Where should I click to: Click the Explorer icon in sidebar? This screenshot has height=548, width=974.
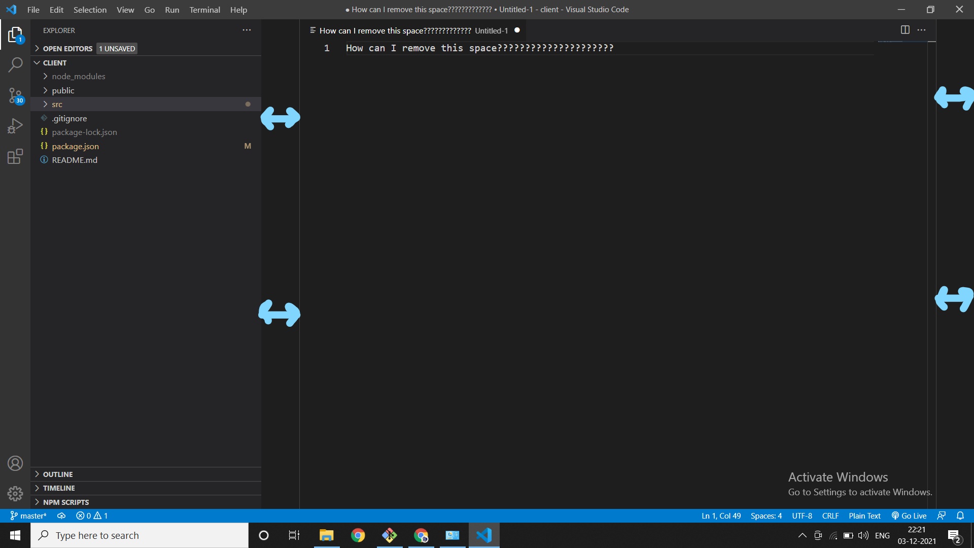15,35
